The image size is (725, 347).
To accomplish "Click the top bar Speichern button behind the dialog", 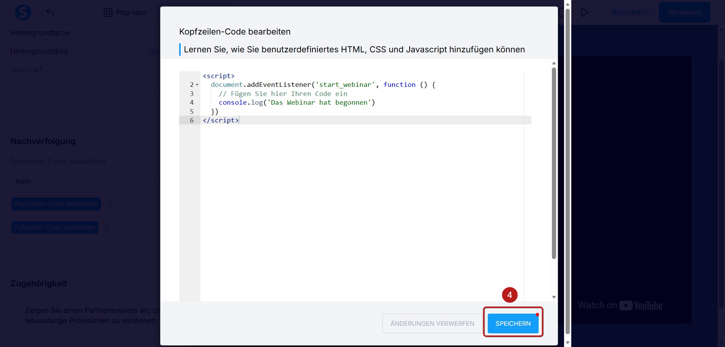I will [629, 13].
